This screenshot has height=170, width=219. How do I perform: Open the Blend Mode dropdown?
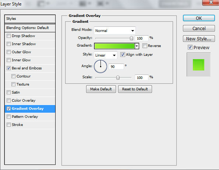pyautogui.click(x=115, y=30)
